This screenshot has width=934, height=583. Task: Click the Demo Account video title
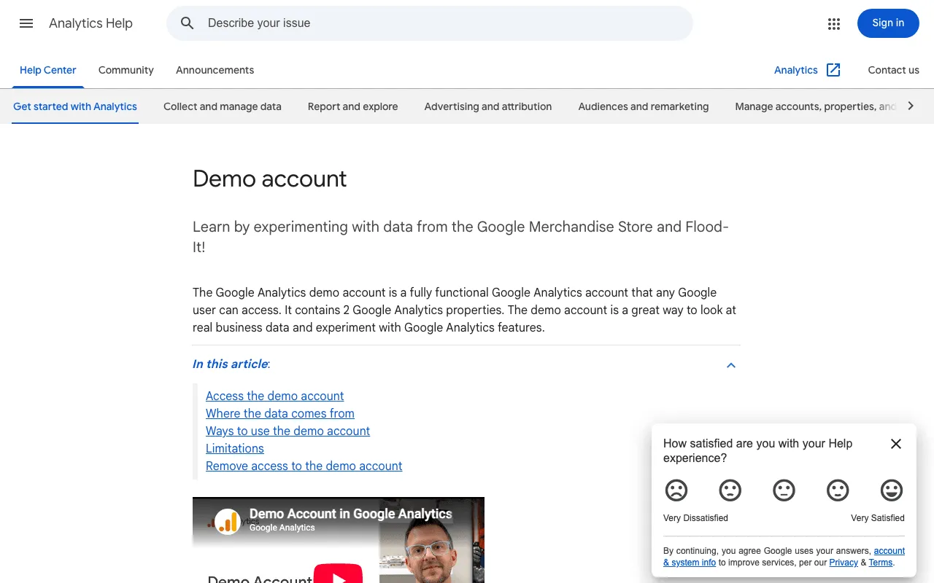(351, 514)
